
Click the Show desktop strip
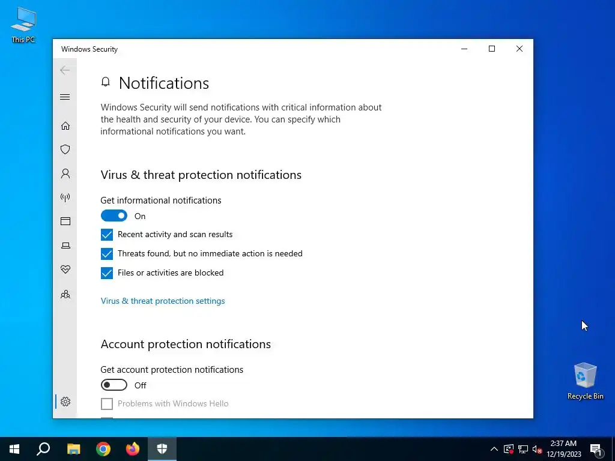click(613, 449)
